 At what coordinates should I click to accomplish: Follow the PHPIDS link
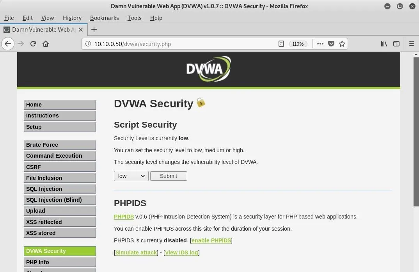point(124,217)
